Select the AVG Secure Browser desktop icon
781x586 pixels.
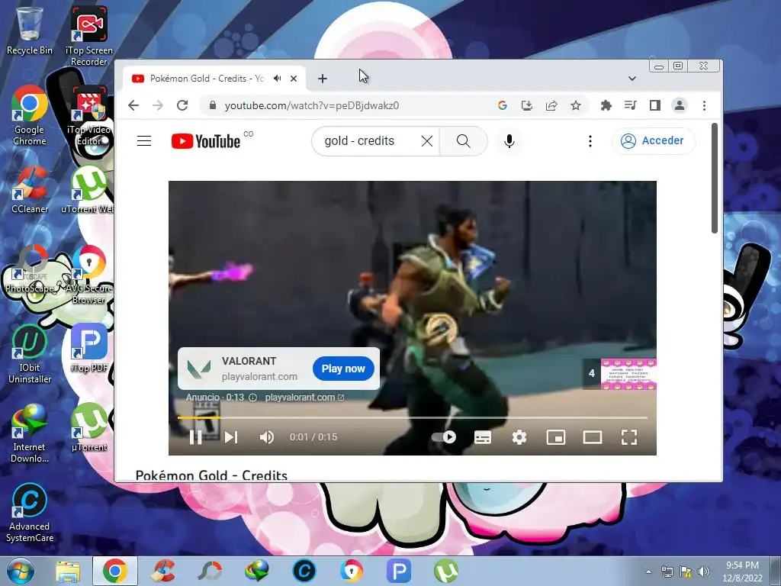[x=88, y=274]
